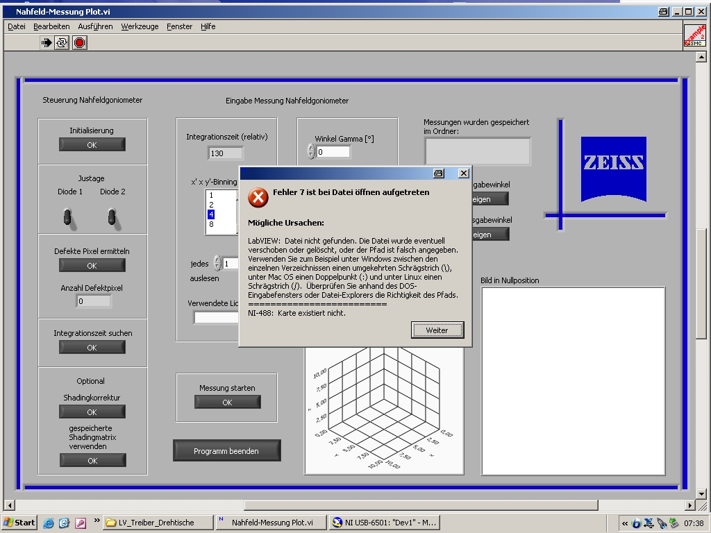Open Internet Explorer from quick launch
The image size is (711, 533).
pyautogui.click(x=48, y=523)
